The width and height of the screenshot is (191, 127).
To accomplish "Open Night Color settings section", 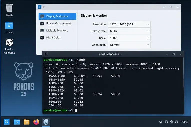I will pos(57,38).
